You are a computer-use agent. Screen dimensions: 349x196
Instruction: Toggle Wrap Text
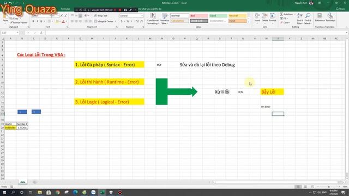point(100,16)
